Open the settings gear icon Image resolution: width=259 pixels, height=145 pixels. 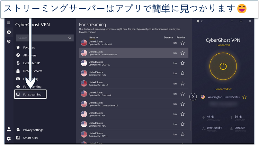[9, 139]
